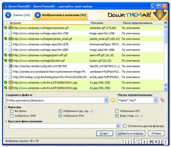Sort by the Описание column header
Viewport: 171px width, 147px height.
pyautogui.click(x=105, y=23)
